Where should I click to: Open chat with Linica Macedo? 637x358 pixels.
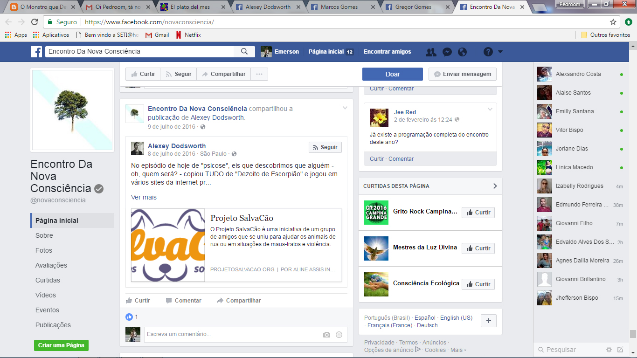point(580,167)
